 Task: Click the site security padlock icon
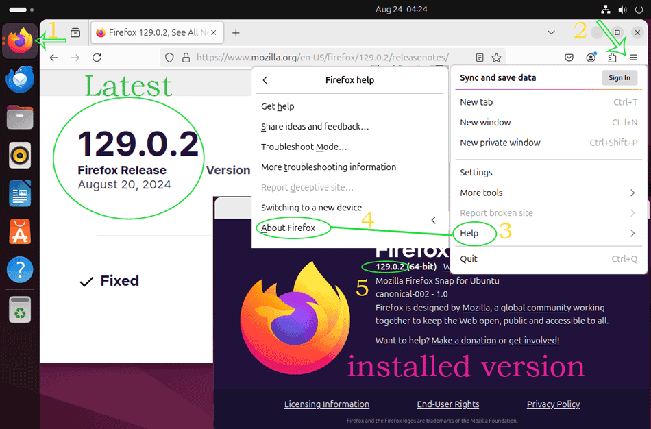click(186, 58)
